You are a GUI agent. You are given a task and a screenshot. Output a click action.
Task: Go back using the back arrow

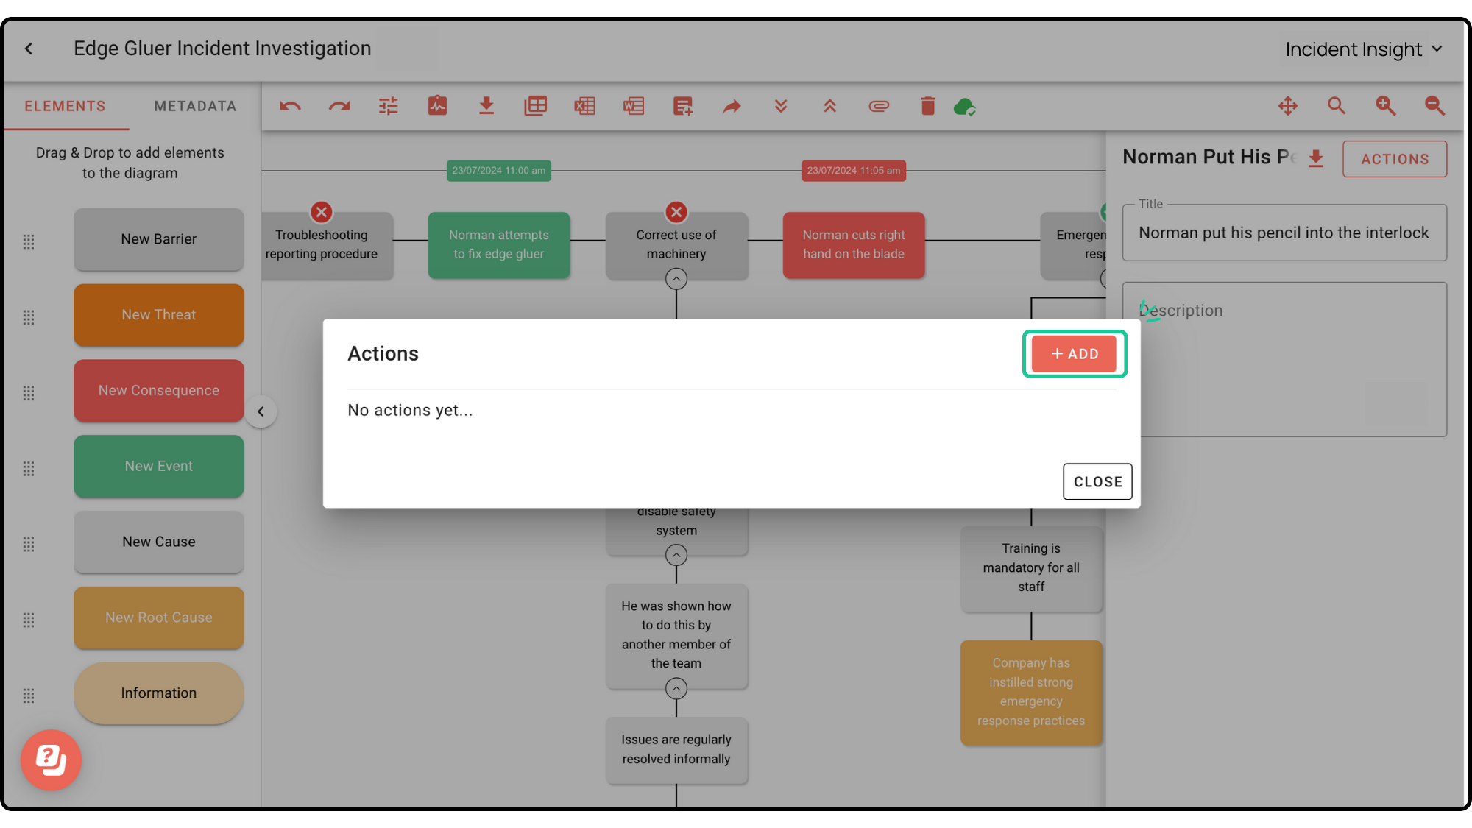pos(29,48)
